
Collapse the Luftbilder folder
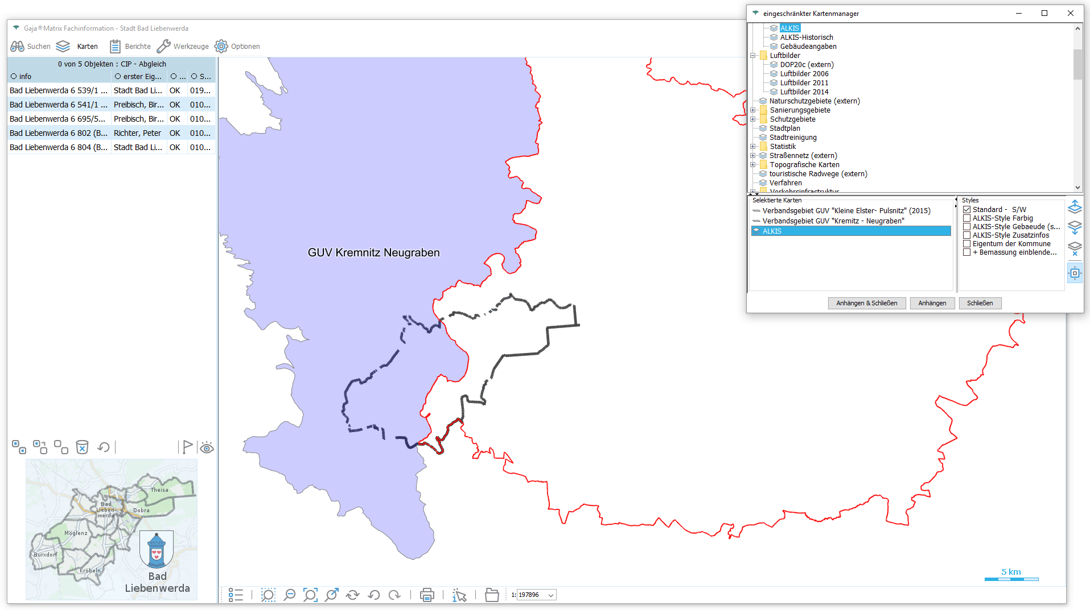point(753,56)
